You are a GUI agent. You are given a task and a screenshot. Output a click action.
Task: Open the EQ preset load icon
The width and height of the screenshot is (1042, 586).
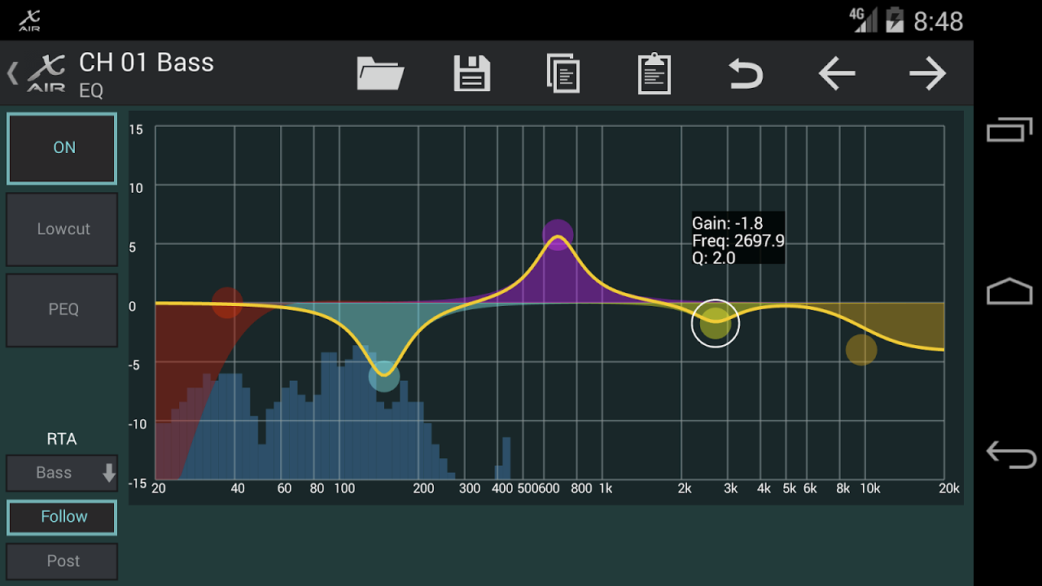point(379,72)
